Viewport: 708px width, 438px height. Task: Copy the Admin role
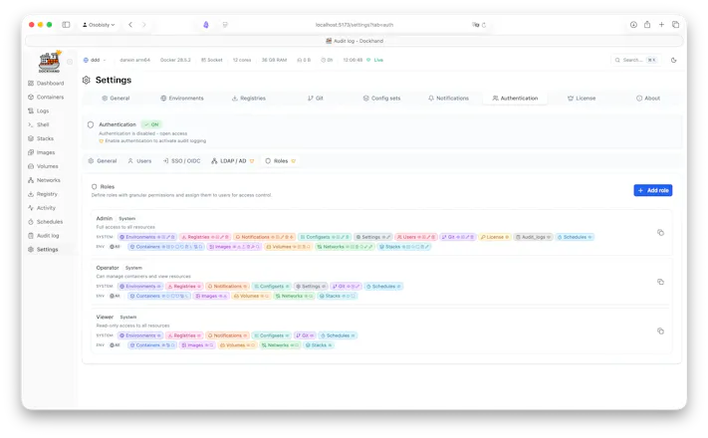pos(660,233)
